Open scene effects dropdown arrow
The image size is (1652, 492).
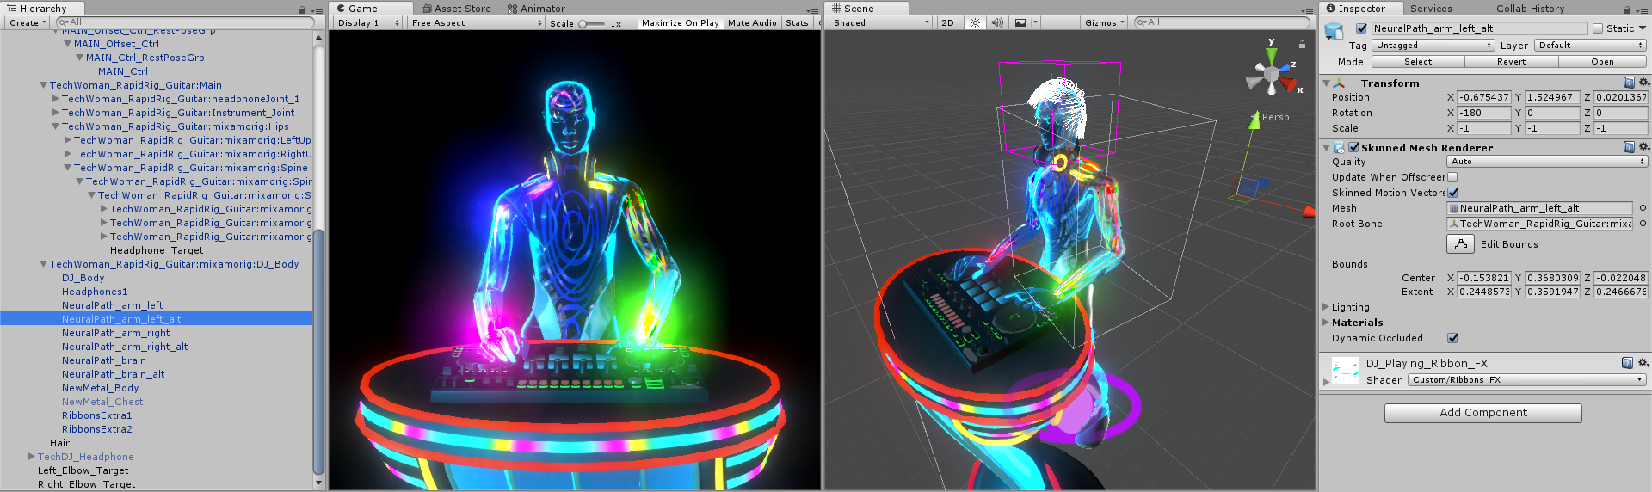(x=1035, y=23)
